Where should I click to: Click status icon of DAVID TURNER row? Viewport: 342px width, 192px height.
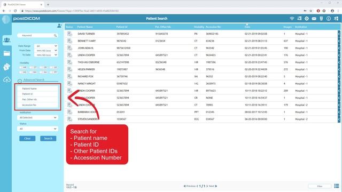69,34
